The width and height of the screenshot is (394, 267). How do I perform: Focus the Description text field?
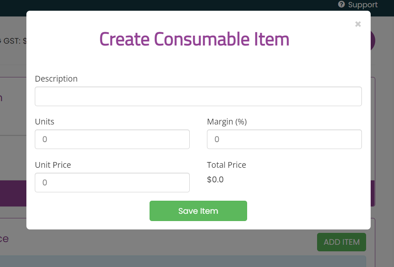198,96
